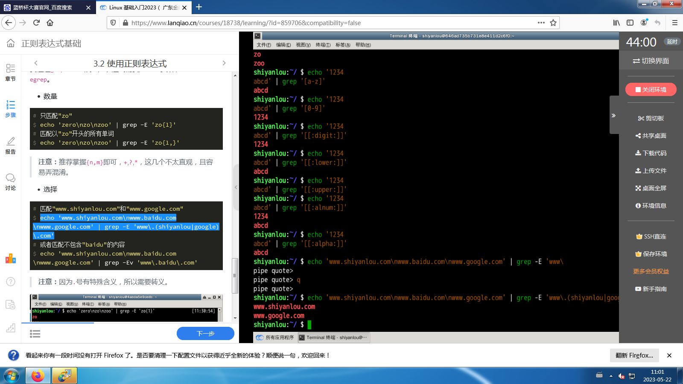Open Firefox from the Windows taskbar
The image size is (683, 384).
pos(38,375)
